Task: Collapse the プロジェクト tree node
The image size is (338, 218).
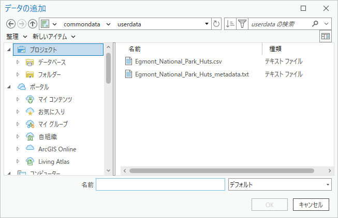Action: click(x=9, y=50)
